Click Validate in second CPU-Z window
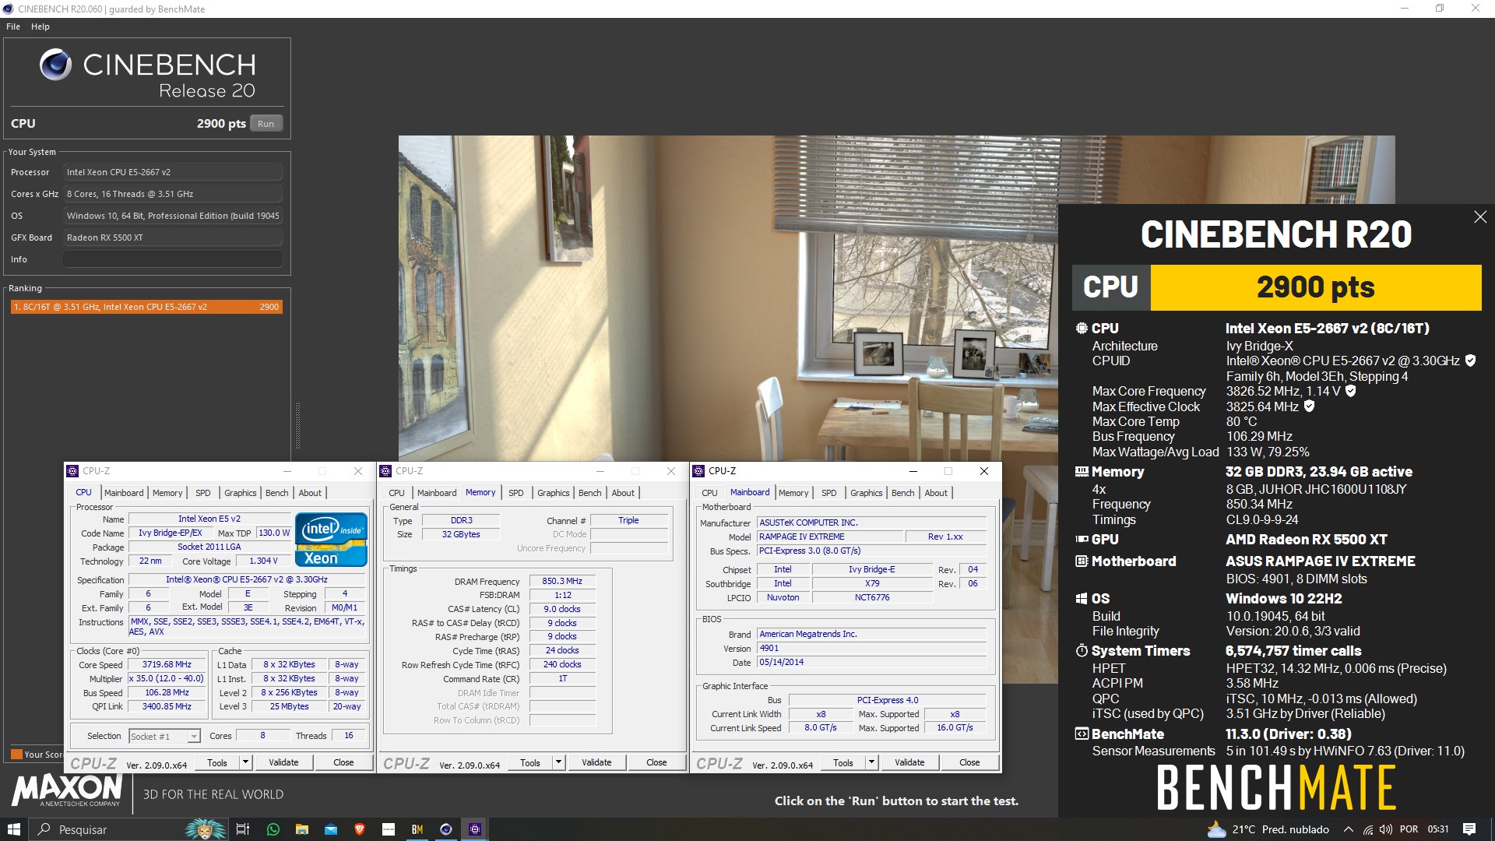This screenshot has width=1495, height=841. 596,762
